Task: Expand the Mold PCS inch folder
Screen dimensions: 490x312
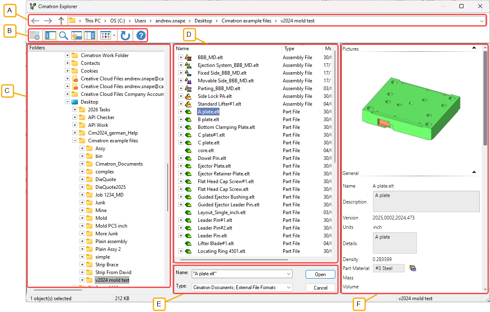Action: tap(82, 226)
